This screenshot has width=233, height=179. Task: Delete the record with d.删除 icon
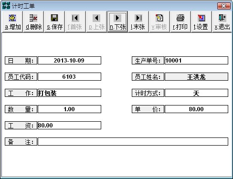click(x=33, y=22)
